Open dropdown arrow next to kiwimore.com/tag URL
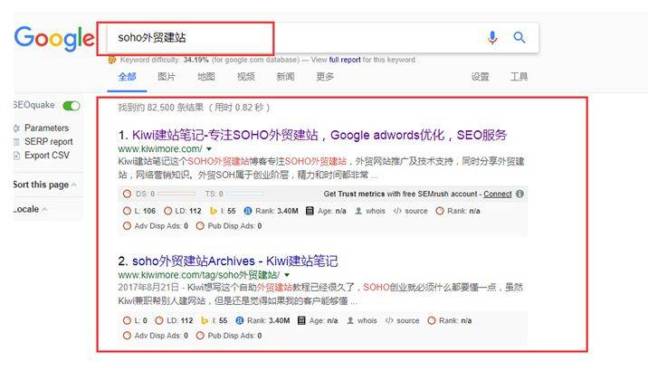 (x=287, y=275)
